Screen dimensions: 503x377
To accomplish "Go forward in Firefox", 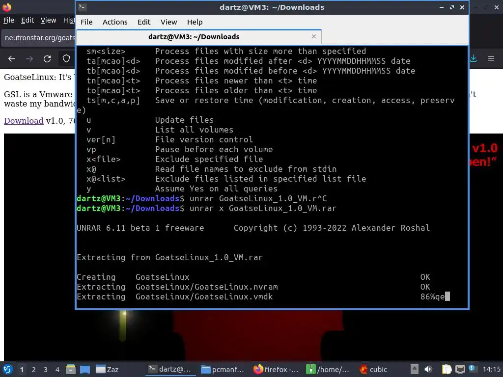I will pos(29,59).
